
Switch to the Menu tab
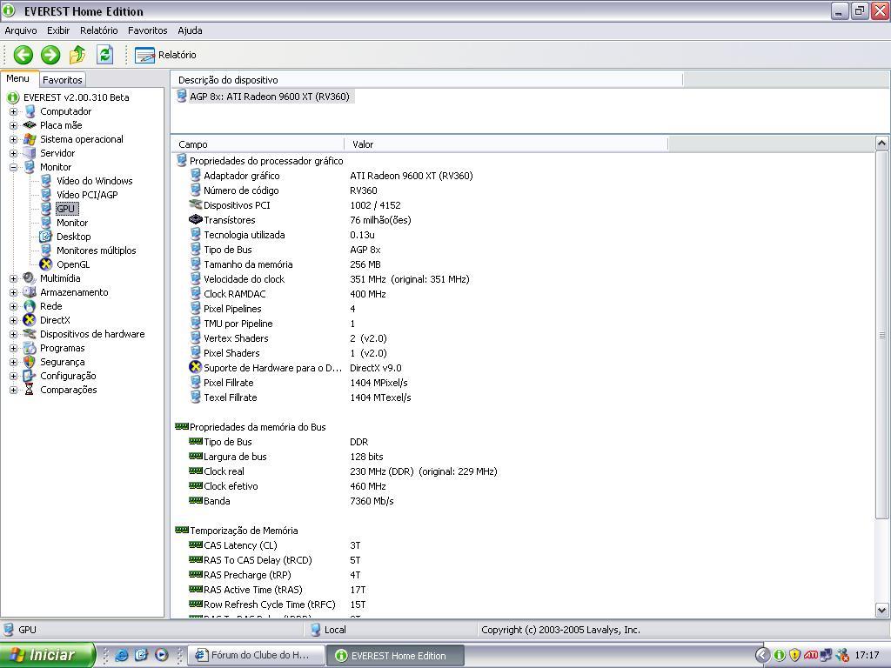click(18, 78)
